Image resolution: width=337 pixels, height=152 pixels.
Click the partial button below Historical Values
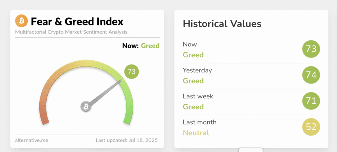pyautogui.click(x=250, y=150)
